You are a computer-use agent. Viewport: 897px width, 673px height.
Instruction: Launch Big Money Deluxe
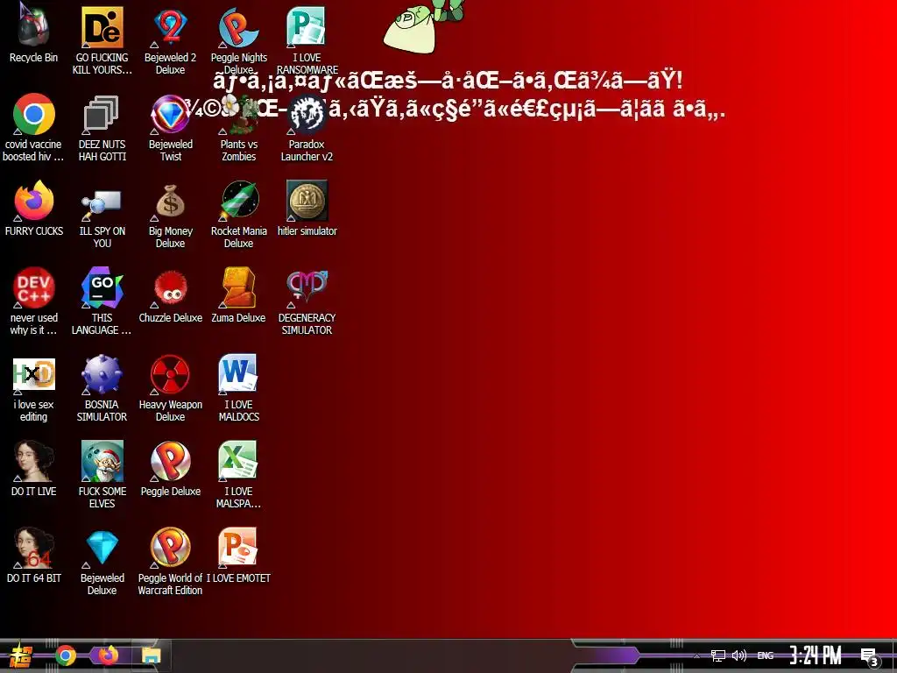(170, 214)
